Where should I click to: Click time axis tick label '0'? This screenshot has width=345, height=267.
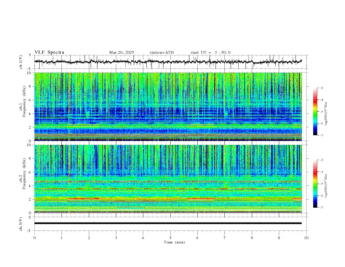pyautogui.click(x=34, y=238)
